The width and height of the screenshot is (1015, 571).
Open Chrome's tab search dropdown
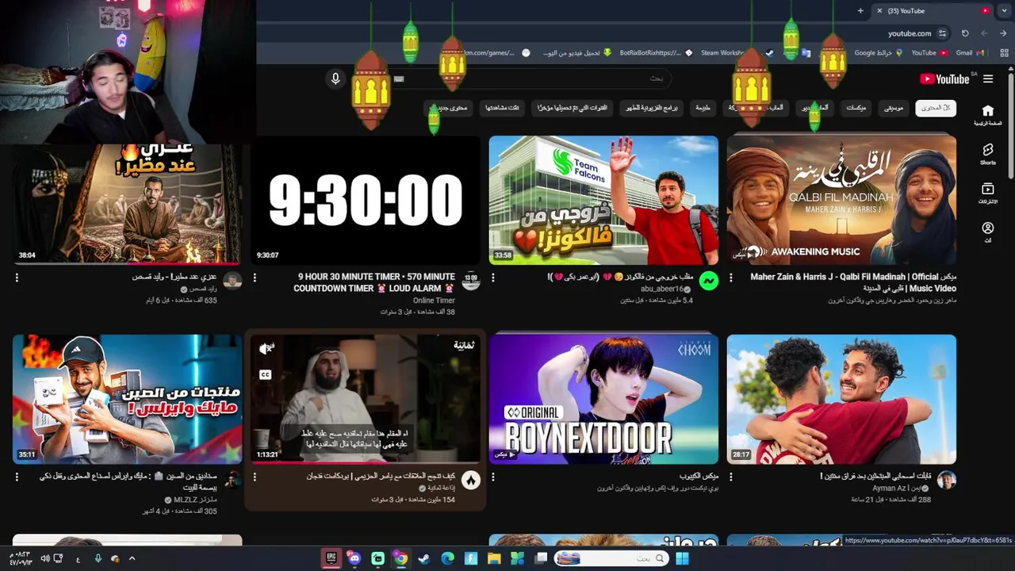click(1005, 10)
